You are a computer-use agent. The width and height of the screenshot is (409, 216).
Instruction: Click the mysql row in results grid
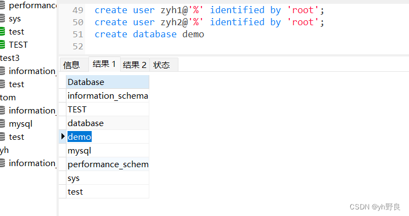tap(108, 150)
